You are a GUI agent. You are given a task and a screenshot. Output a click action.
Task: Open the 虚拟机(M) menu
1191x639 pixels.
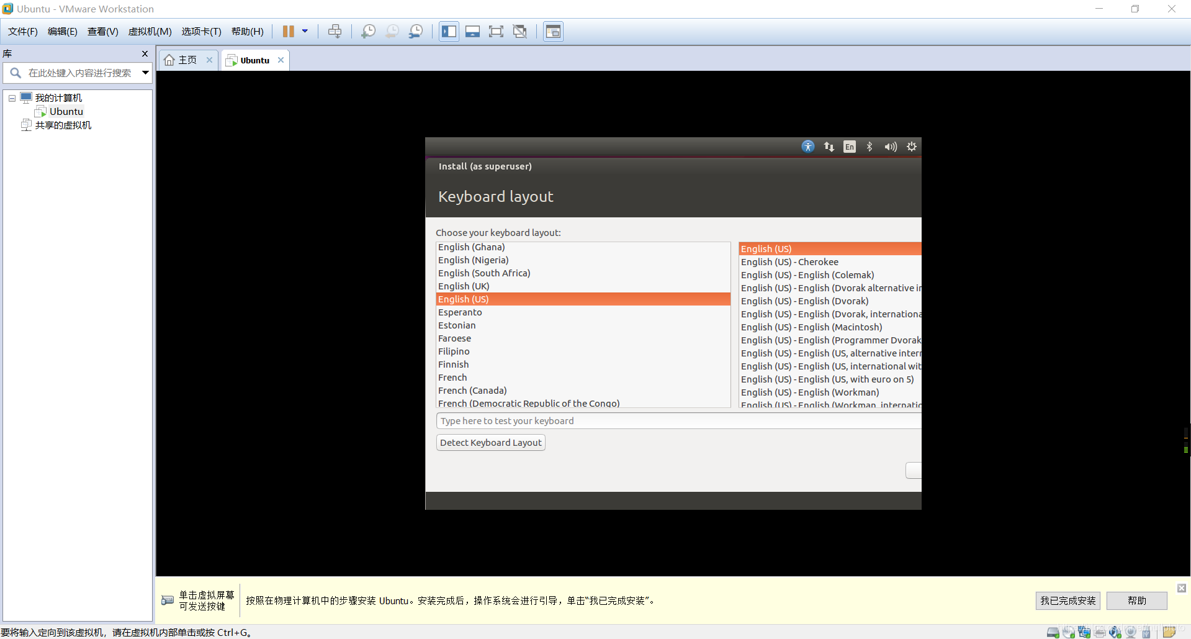(x=150, y=32)
